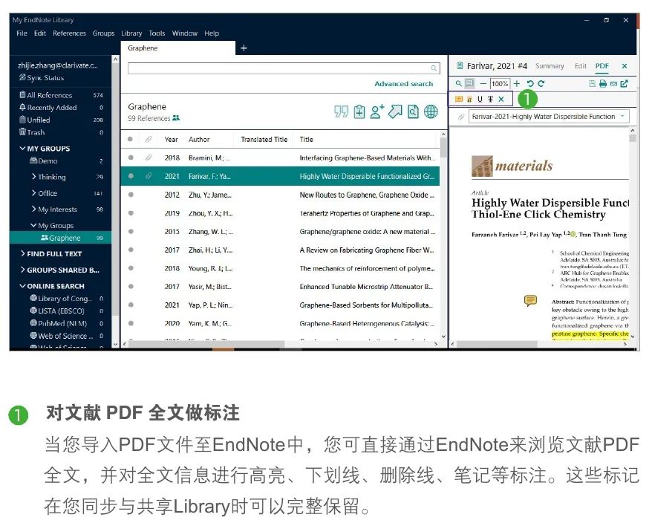Toggle read status dot for Yasir 2017
652x523 pixels.
tap(131, 287)
